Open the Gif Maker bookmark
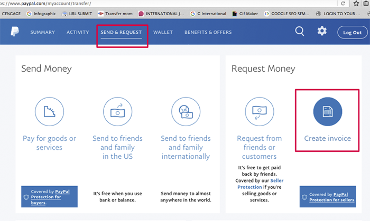Viewport: 370px width, 221px height. pyautogui.click(x=245, y=14)
